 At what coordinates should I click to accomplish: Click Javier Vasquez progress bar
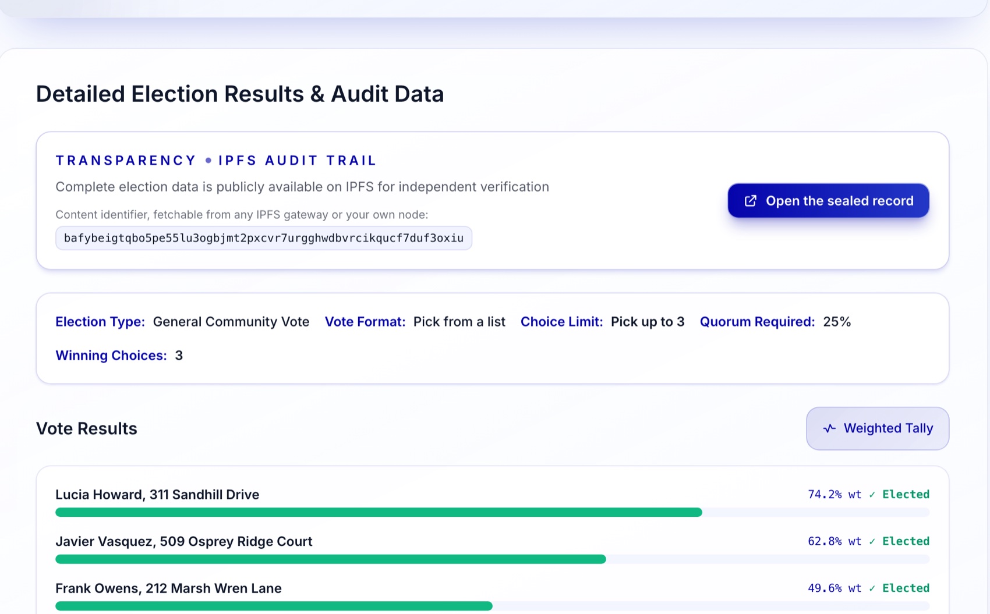point(493,559)
